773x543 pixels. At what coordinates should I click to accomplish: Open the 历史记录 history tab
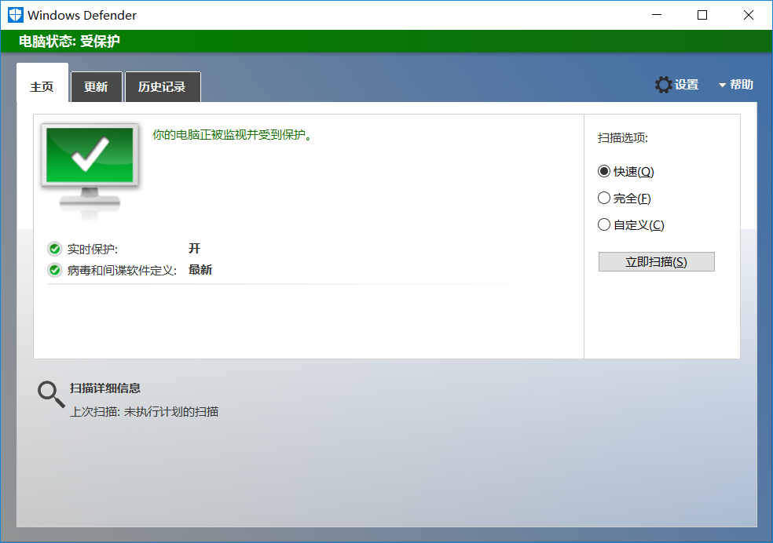pyautogui.click(x=162, y=87)
